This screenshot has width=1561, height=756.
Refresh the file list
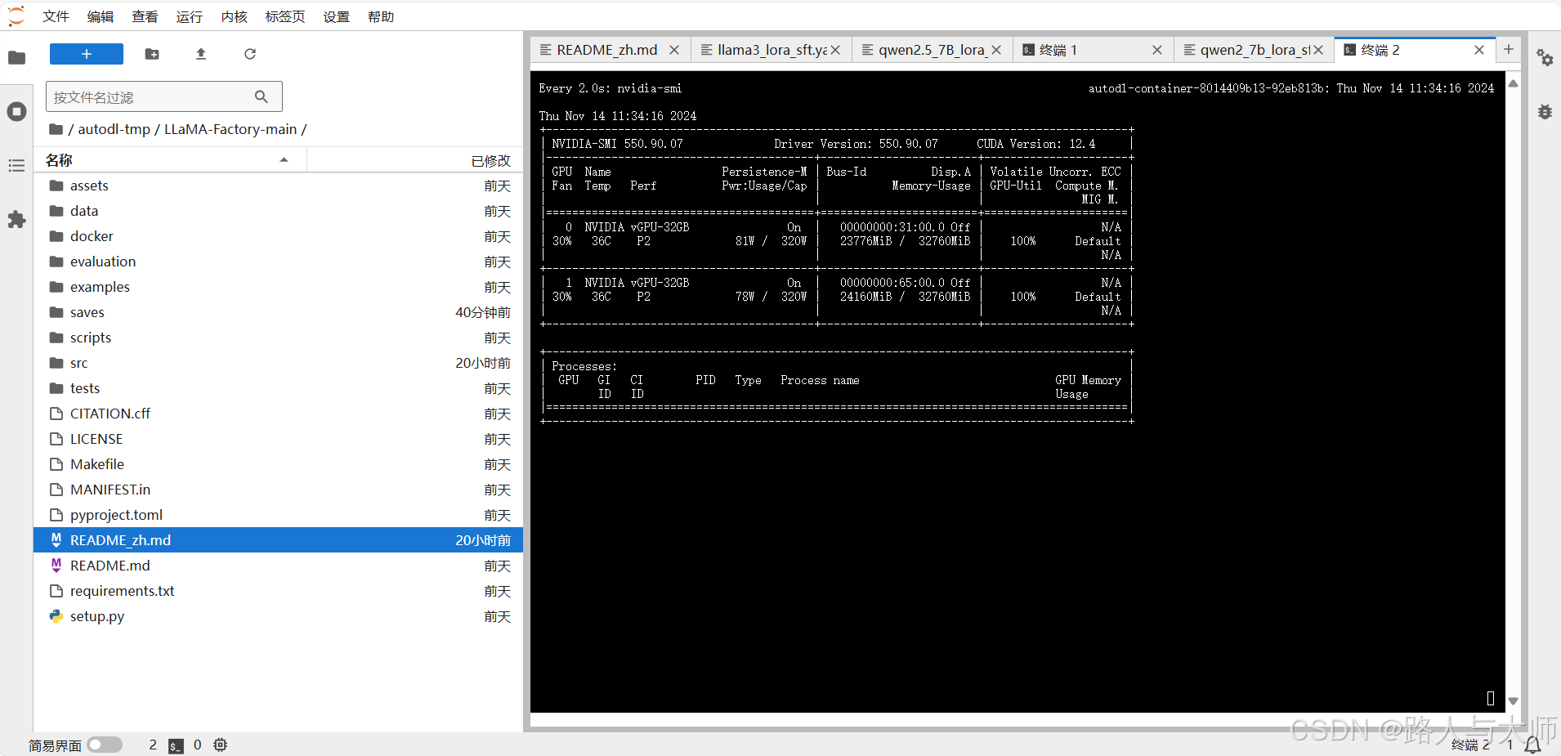[x=250, y=54]
